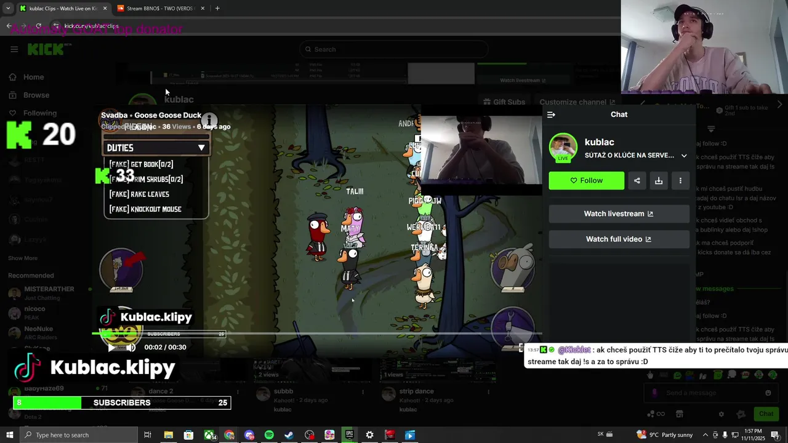The width and height of the screenshot is (788, 443).
Task: Expand the stream title chevron
Action: (x=684, y=156)
